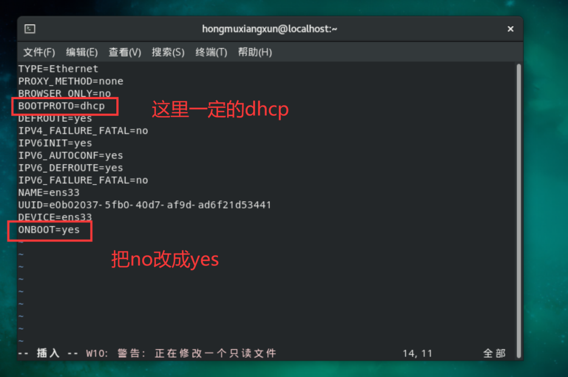The height and width of the screenshot is (377, 568).
Task: Open the 帮助(H) menu
Action: tap(255, 52)
